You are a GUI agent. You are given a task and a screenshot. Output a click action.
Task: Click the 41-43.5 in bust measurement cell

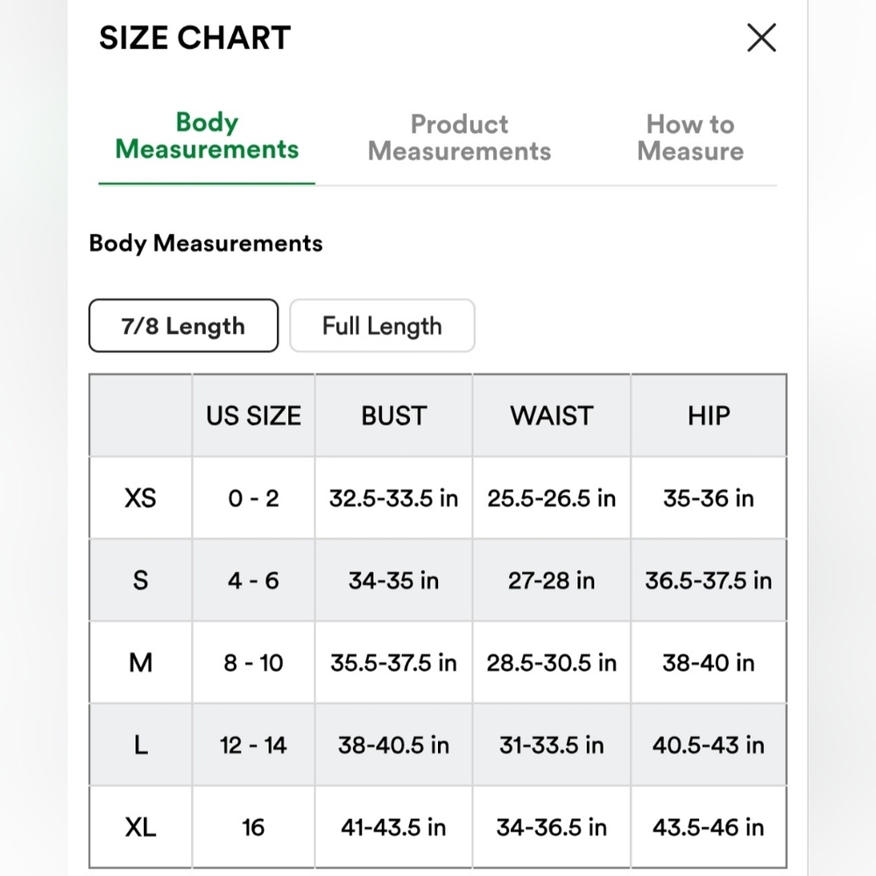(392, 826)
